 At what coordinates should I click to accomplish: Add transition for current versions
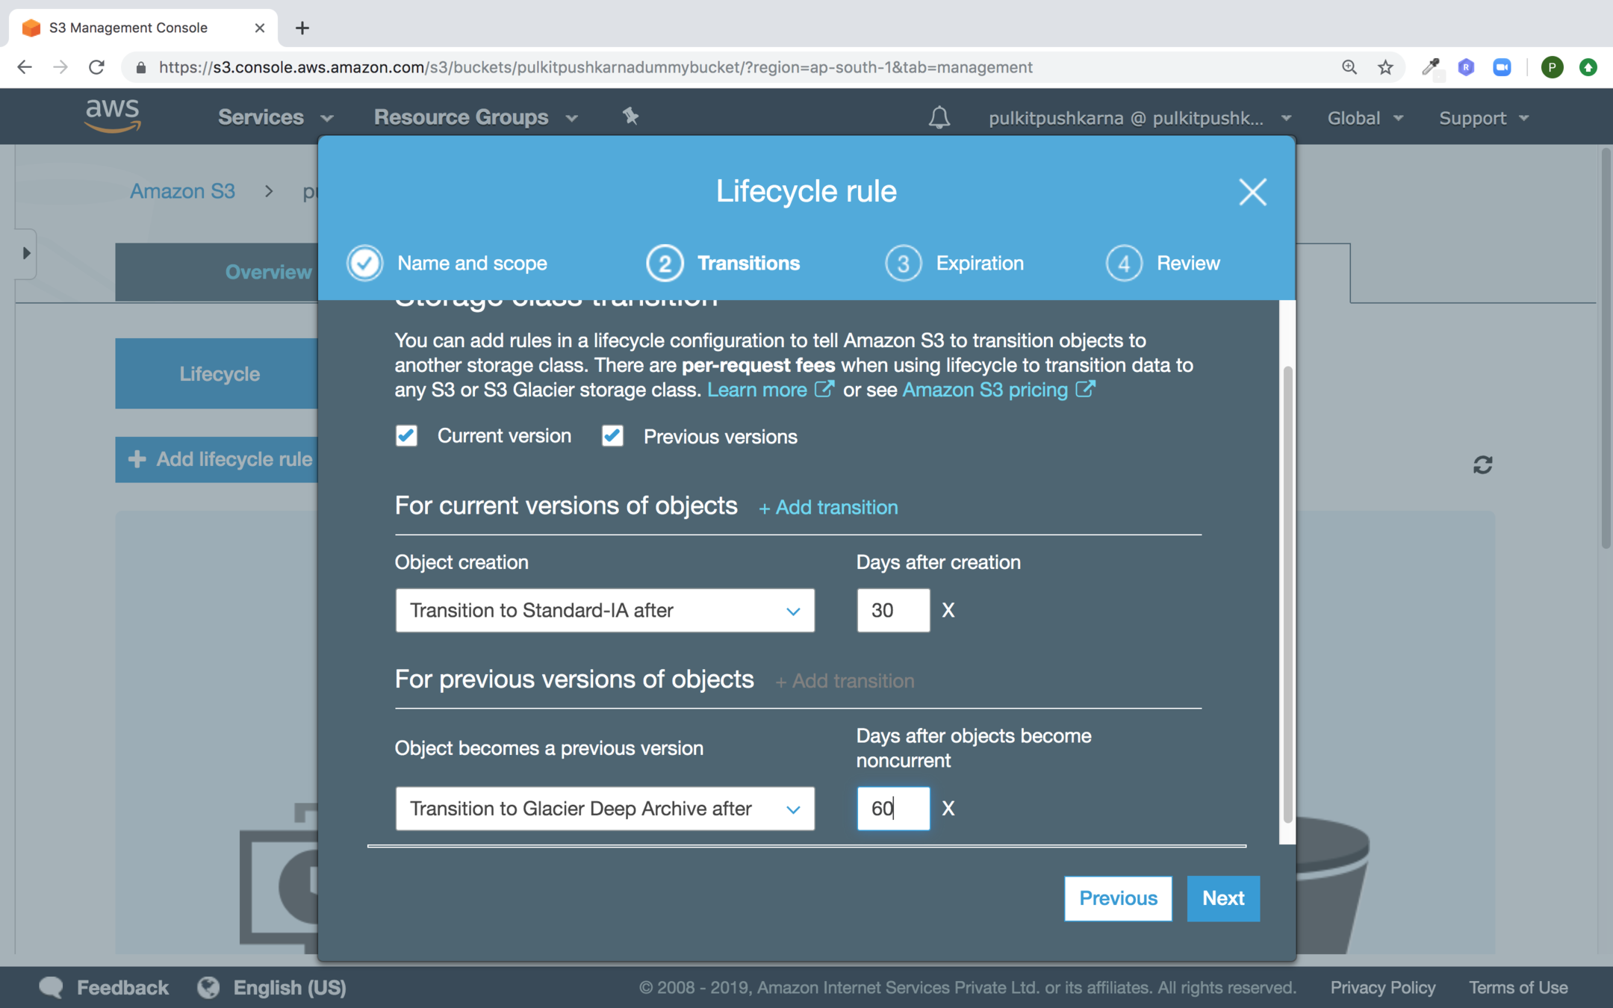828,508
